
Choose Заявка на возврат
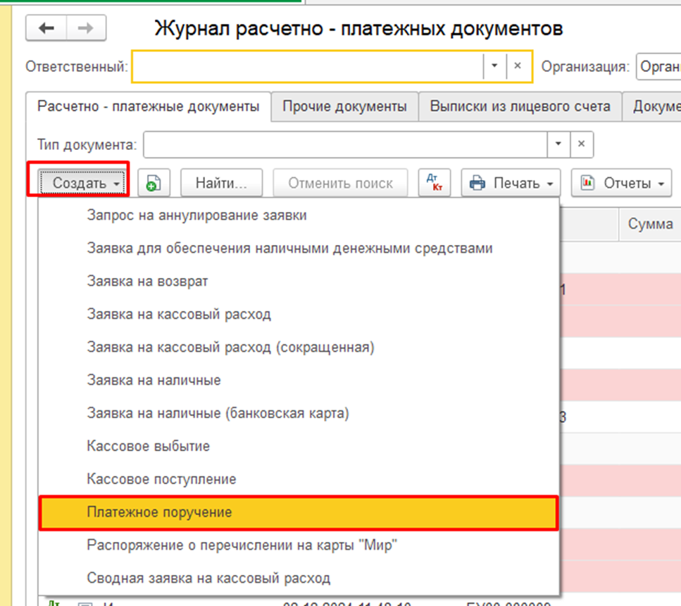click(299, 282)
